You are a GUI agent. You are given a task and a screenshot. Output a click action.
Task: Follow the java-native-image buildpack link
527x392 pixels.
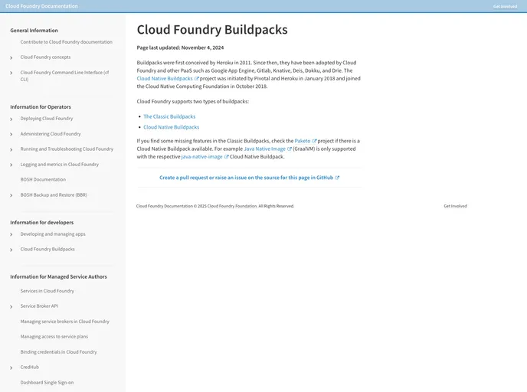coord(201,157)
